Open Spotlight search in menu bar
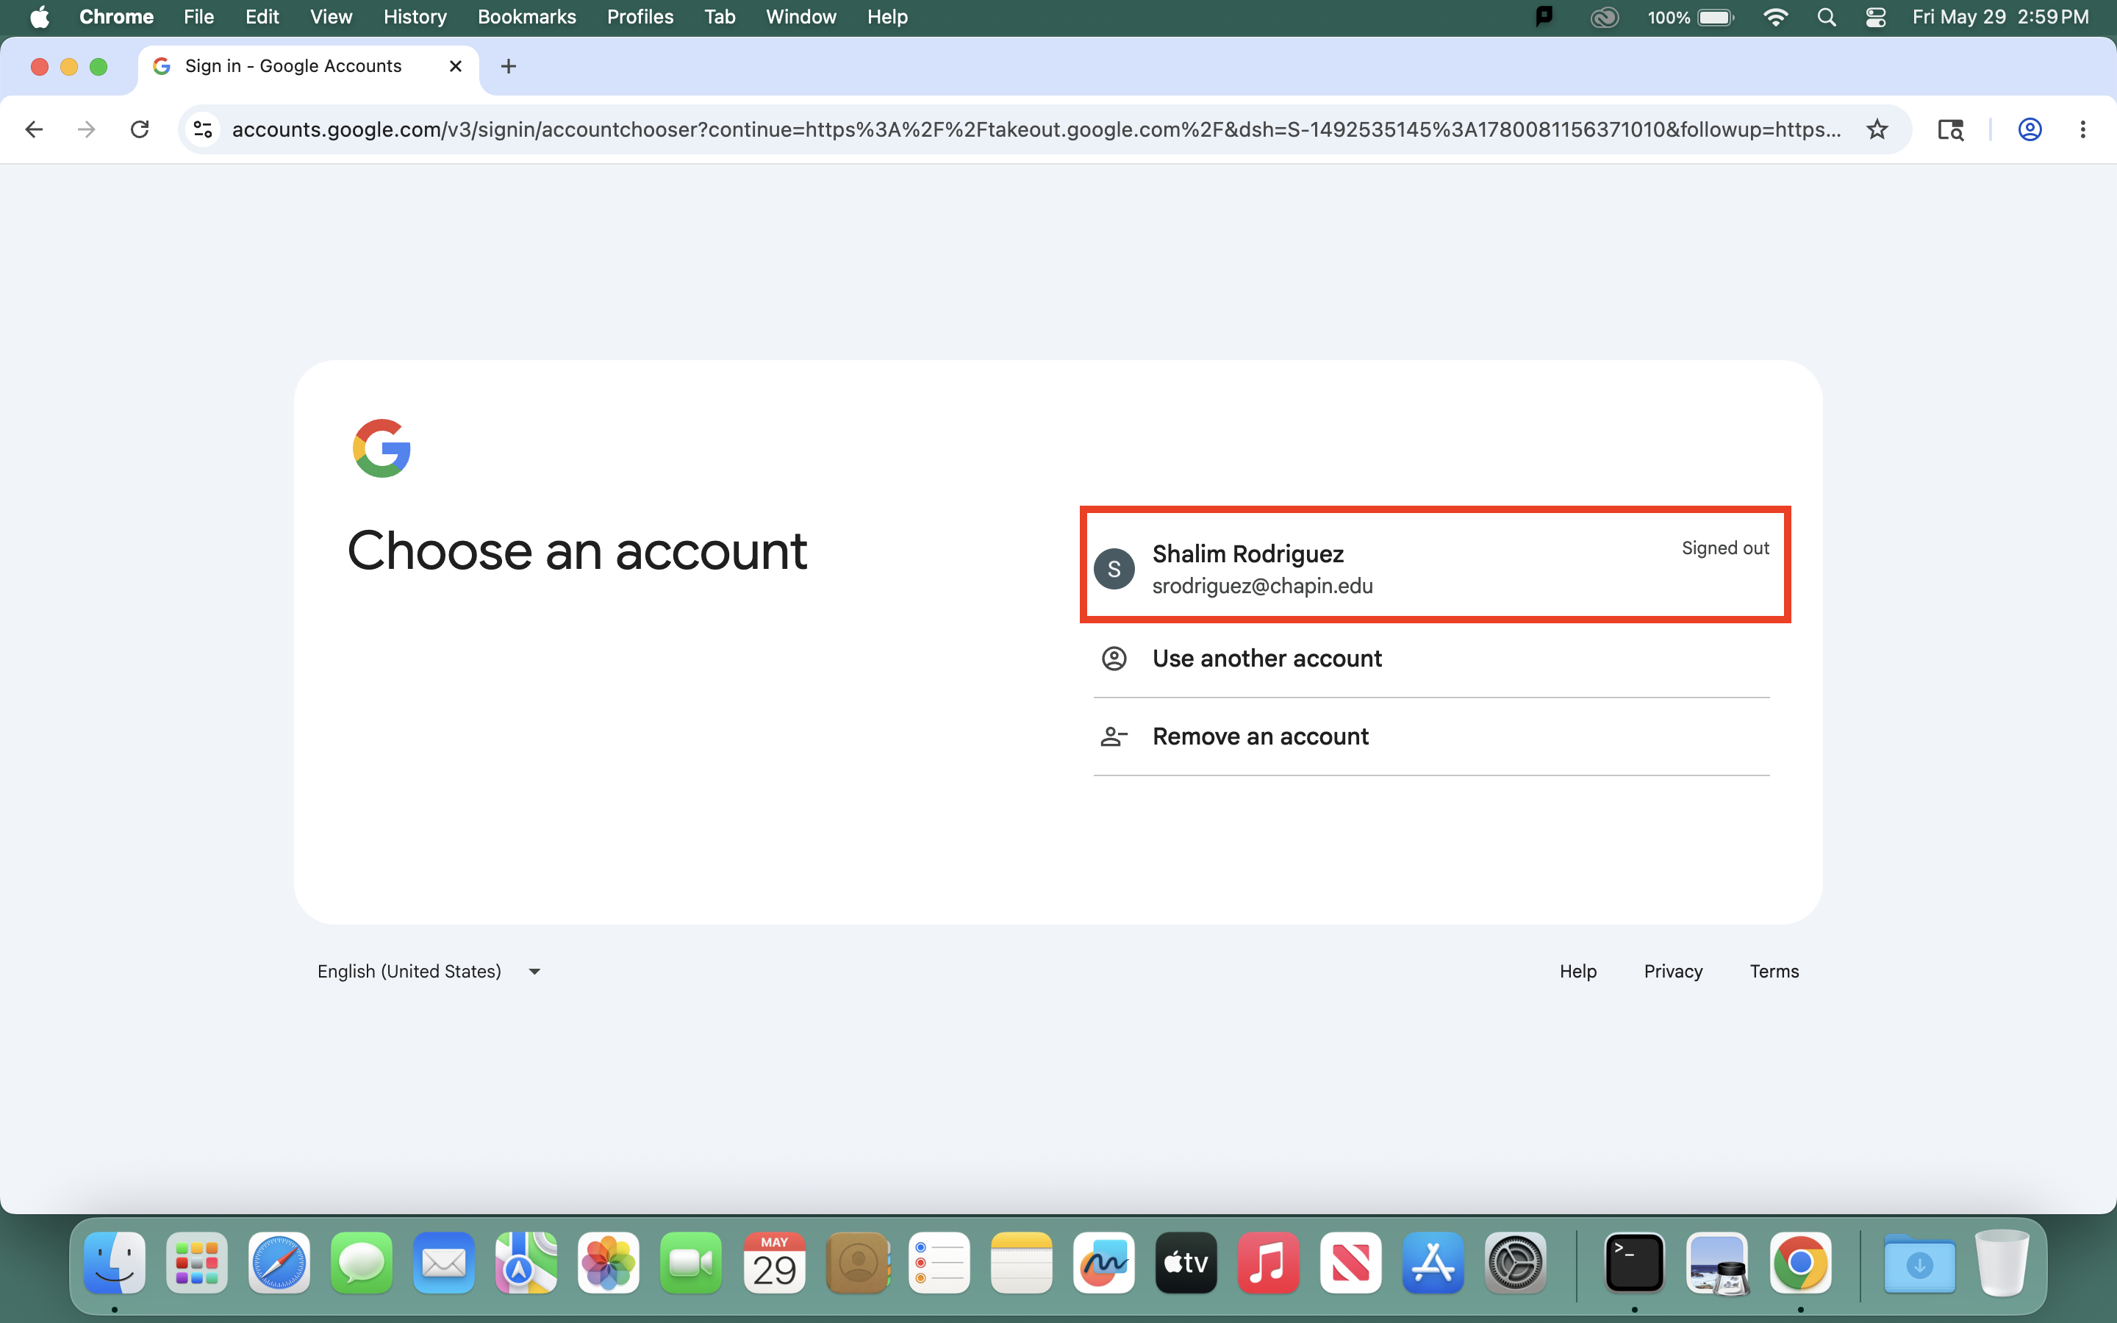 coord(1826,17)
